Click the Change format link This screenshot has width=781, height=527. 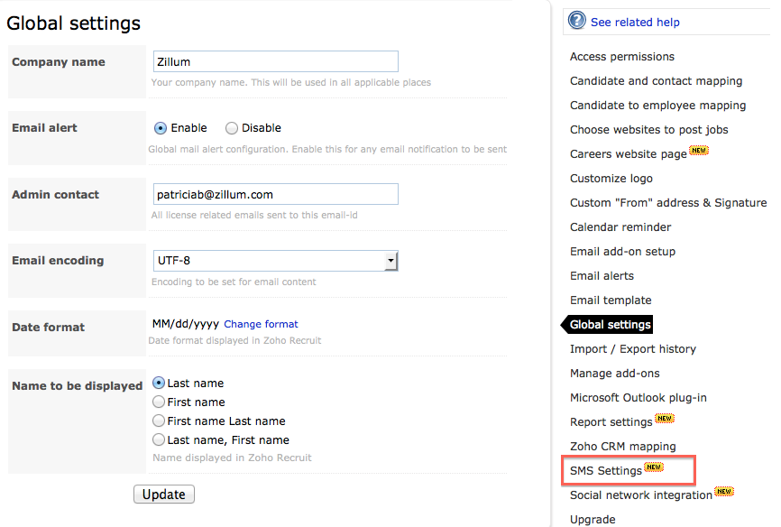pos(261,324)
